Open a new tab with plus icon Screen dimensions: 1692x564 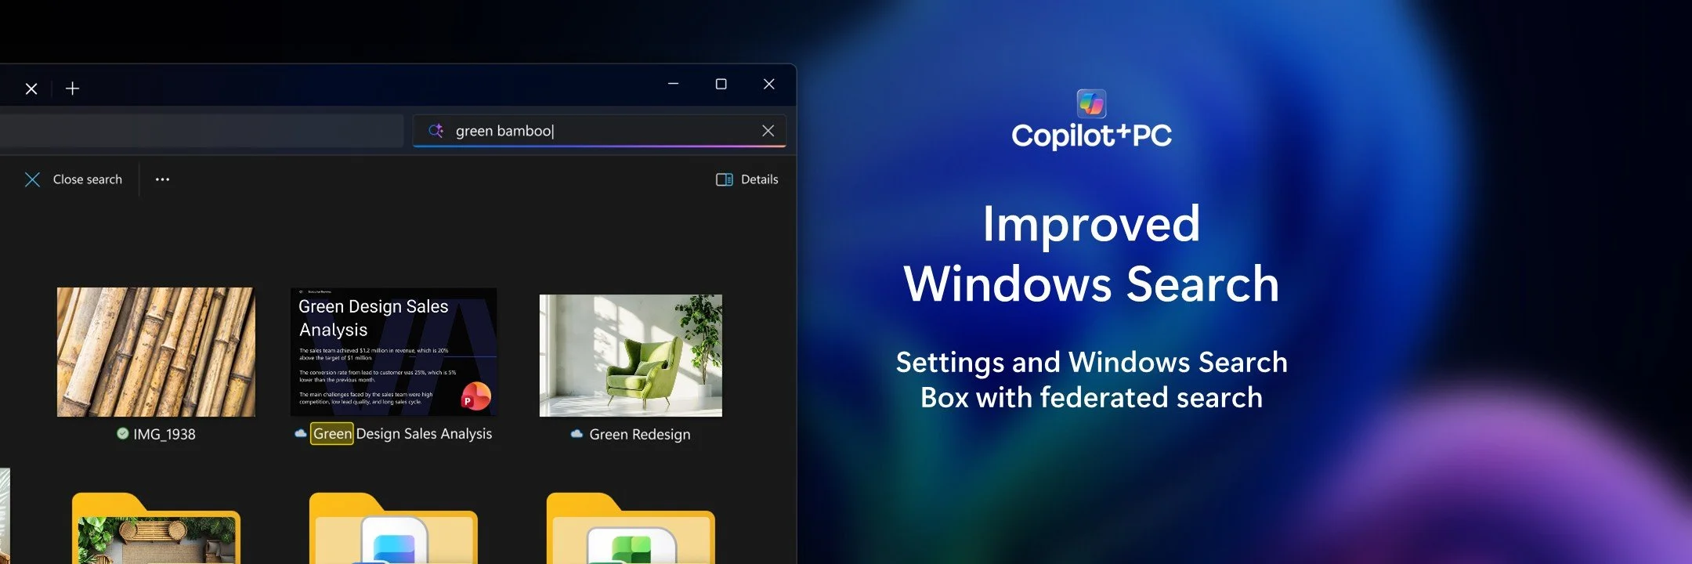point(72,89)
